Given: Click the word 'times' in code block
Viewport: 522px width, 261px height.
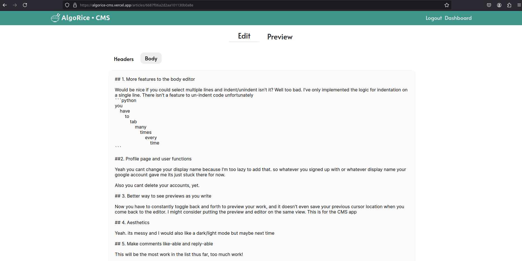Looking at the screenshot, I should point(146,132).
